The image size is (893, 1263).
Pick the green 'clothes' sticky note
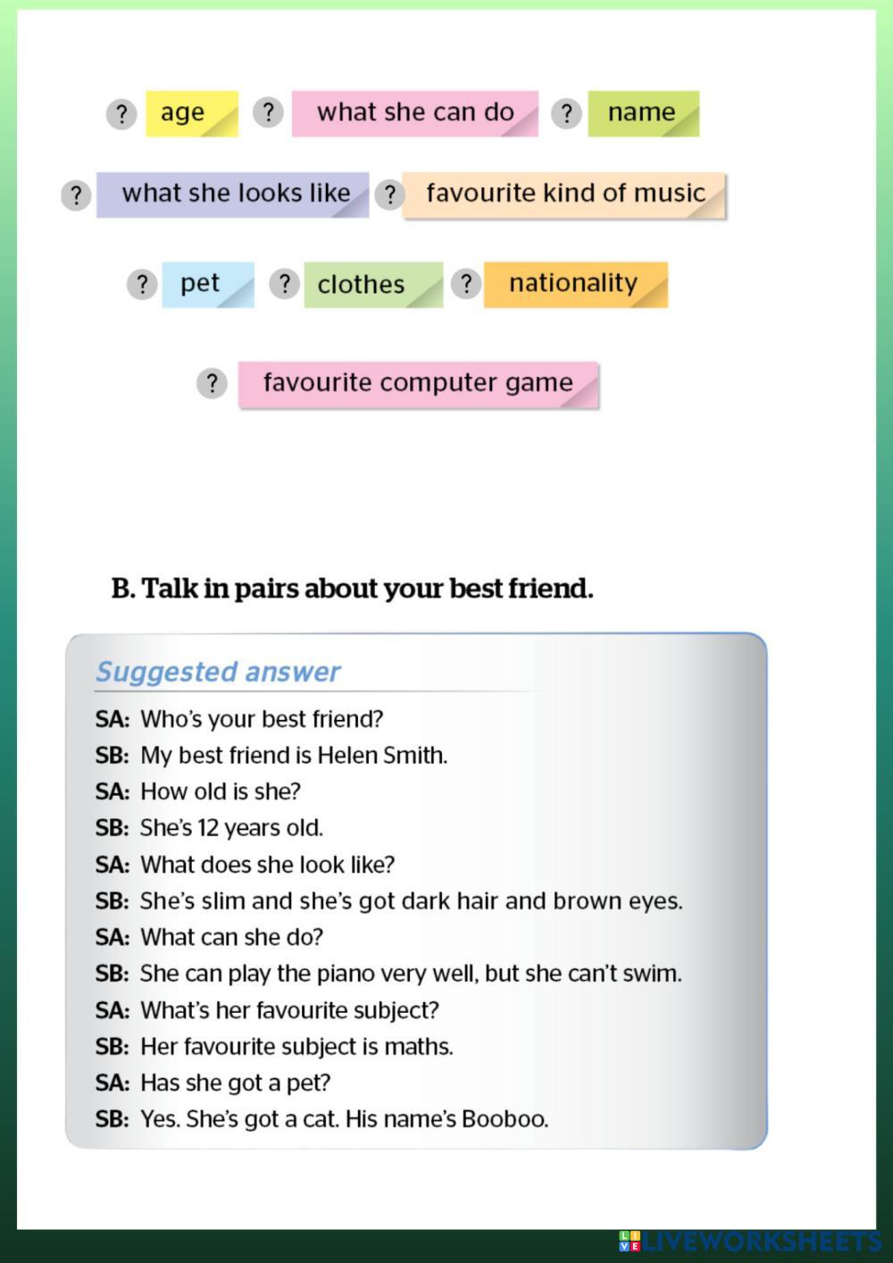click(x=372, y=285)
